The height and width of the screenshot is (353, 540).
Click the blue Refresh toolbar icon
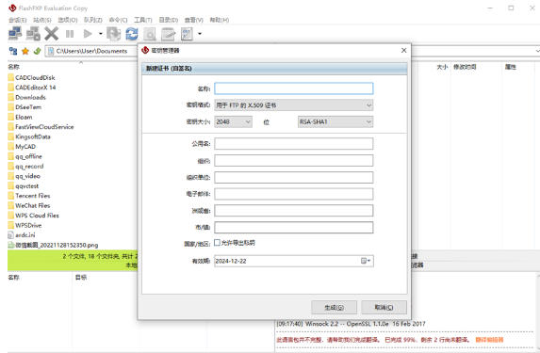coord(132,34)
